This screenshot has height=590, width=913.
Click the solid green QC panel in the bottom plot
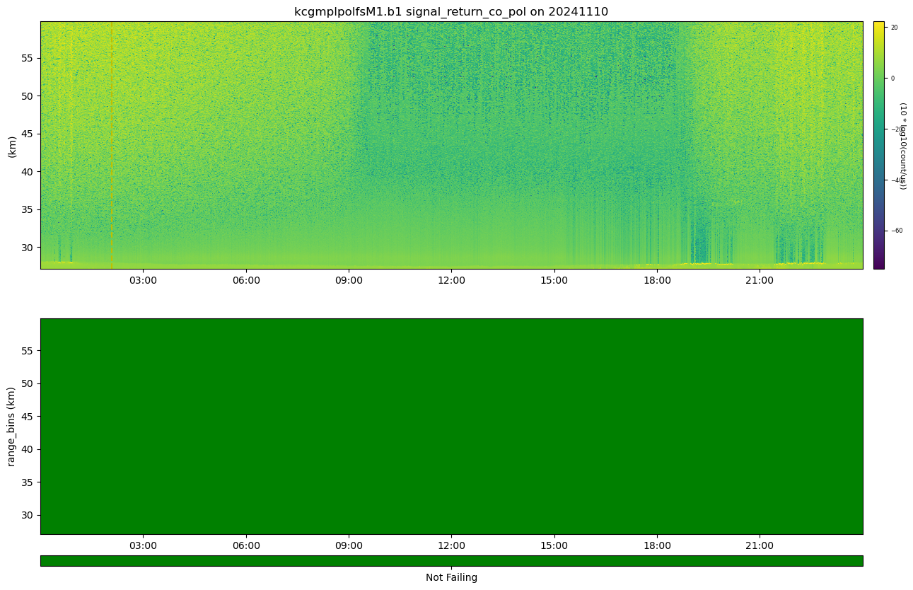(451, 426)
